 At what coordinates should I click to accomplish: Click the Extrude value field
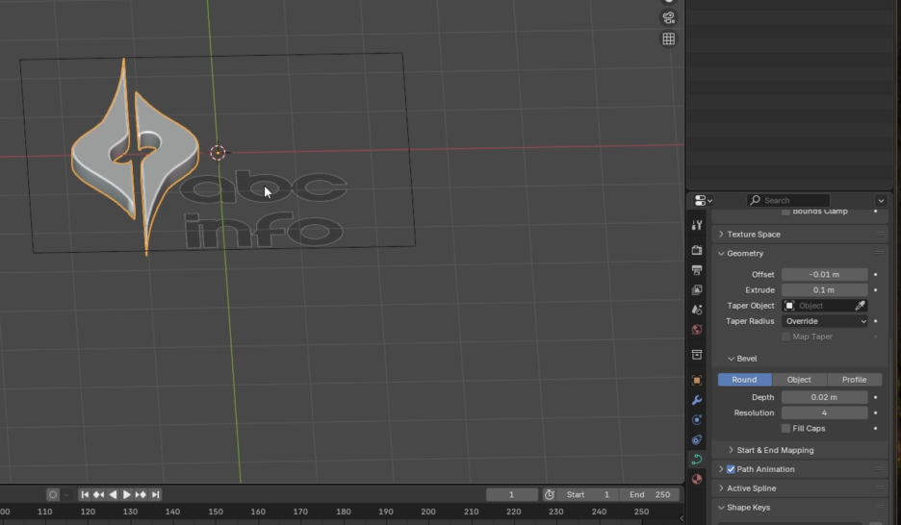pos(825,290)
